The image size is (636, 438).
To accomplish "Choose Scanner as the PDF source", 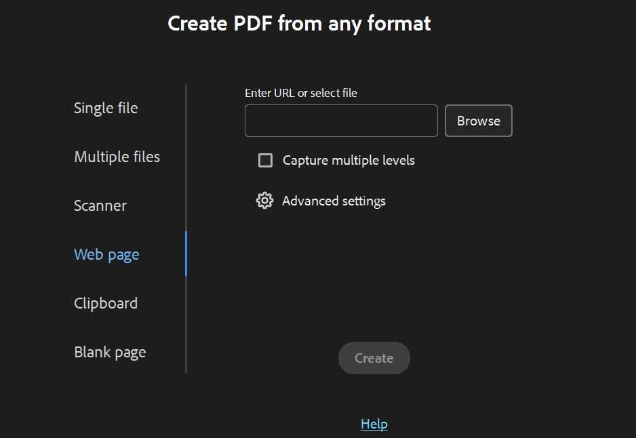I will [x=100, y=205].
